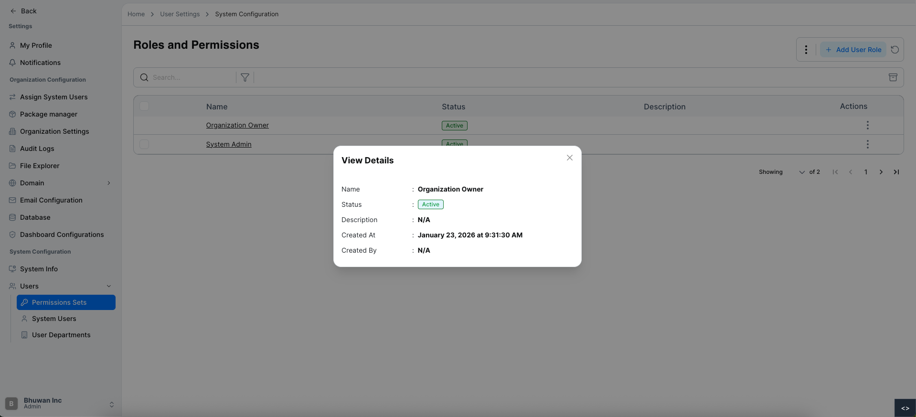Click the refresh icon beside Add User Role
The image size is (916, 417).
[895, 50]
